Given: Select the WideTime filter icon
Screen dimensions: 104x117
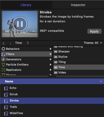Looking at the screenshot, I should (x=6, y=113).
